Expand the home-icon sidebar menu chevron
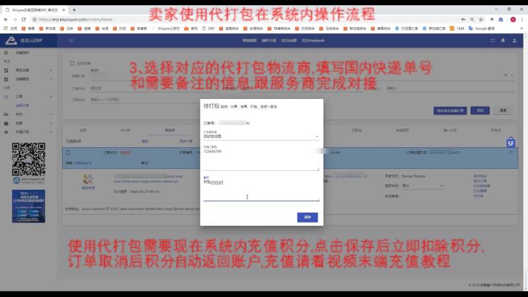Viewport: 528px width, 297px height. tap(51, 132)
